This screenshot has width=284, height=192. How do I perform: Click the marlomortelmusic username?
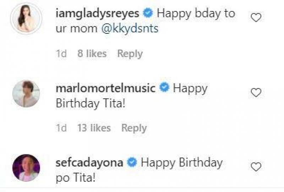(106, 88)
